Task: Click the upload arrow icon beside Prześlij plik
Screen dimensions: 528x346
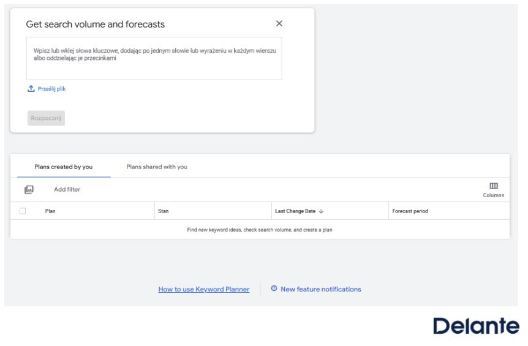Action: 31,89
